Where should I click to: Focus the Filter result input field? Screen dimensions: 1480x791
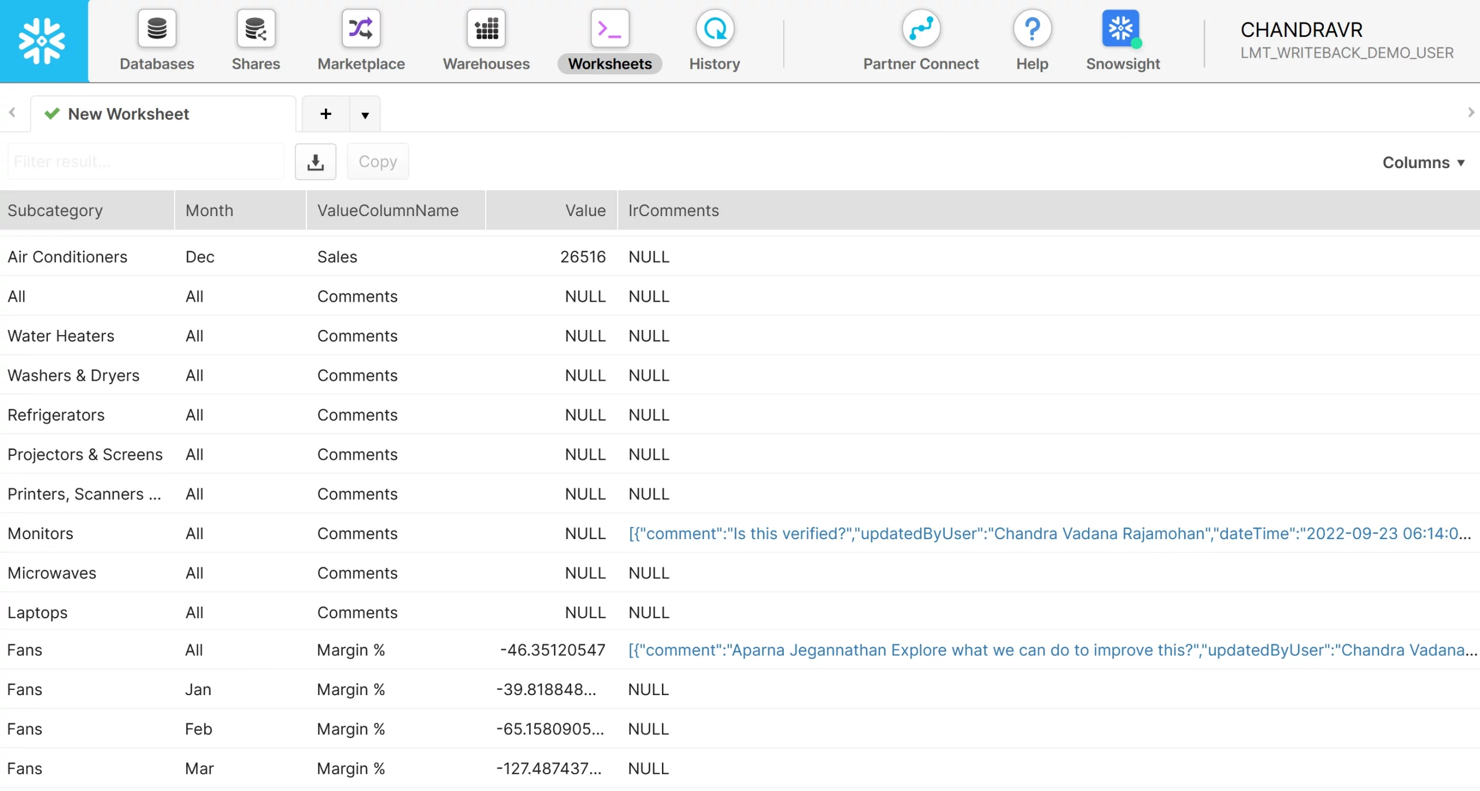pyautogui.click(x=146, y=162)
